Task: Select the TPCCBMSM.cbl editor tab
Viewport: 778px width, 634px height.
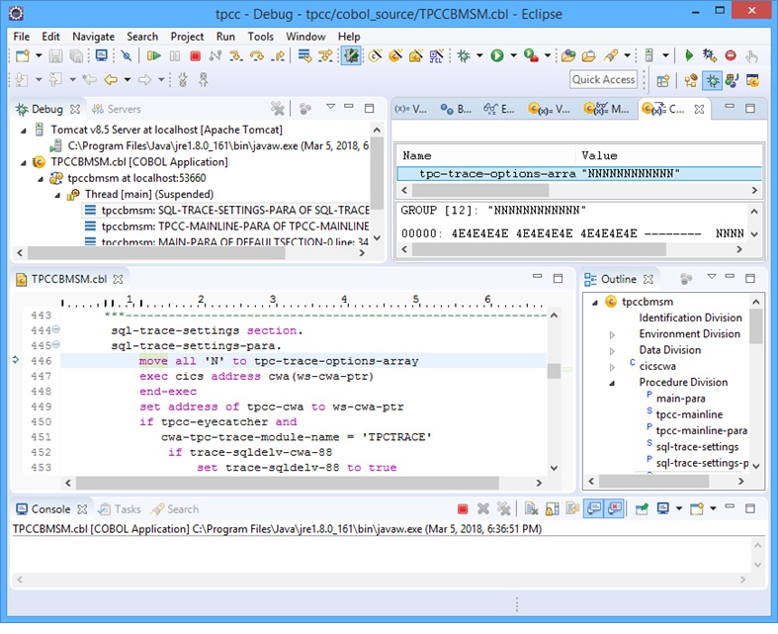Action: tap(69, 279)
